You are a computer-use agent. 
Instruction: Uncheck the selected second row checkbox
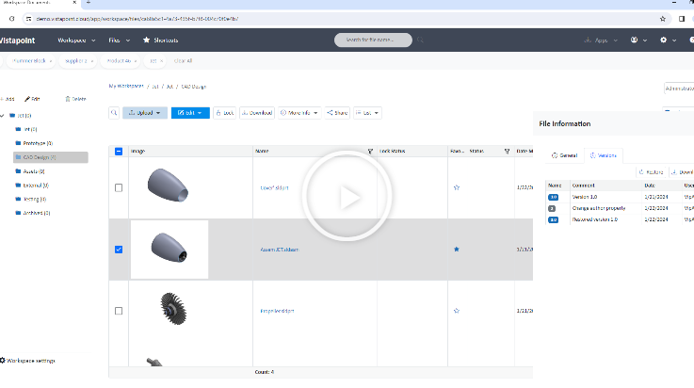coord(118,250)
